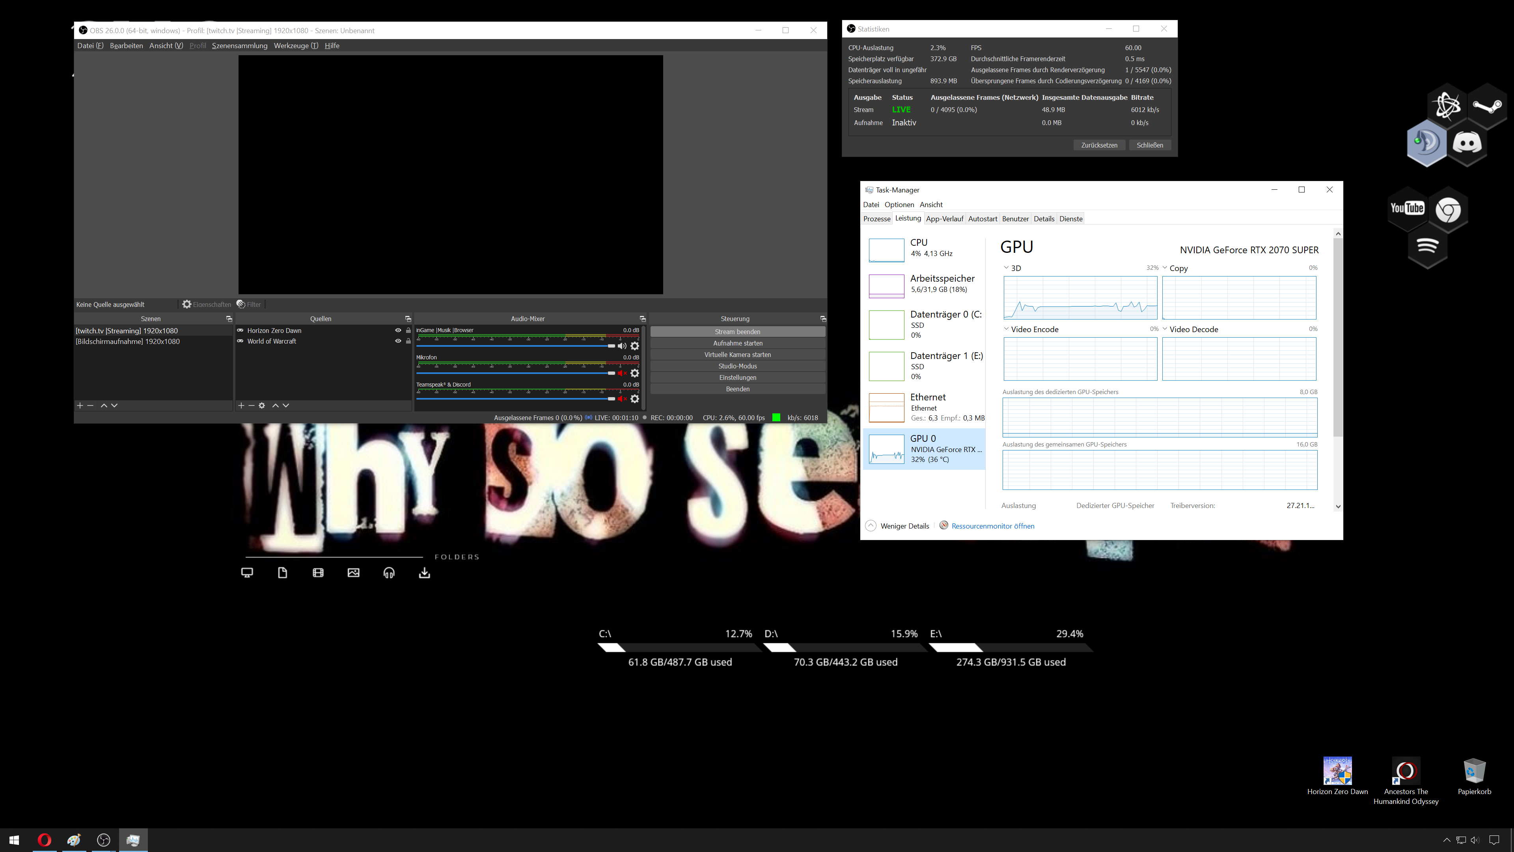Open the Video Encode graph dropdown
This screenshot has width=1514, height=852.
pos(1006,329)
